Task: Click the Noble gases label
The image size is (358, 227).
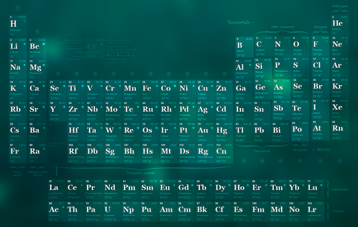Action: coord(340,6)
